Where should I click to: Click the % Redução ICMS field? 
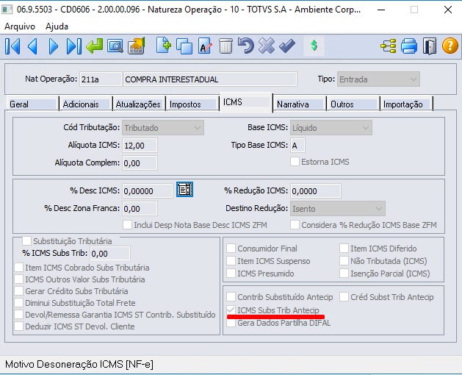(316, 191)
